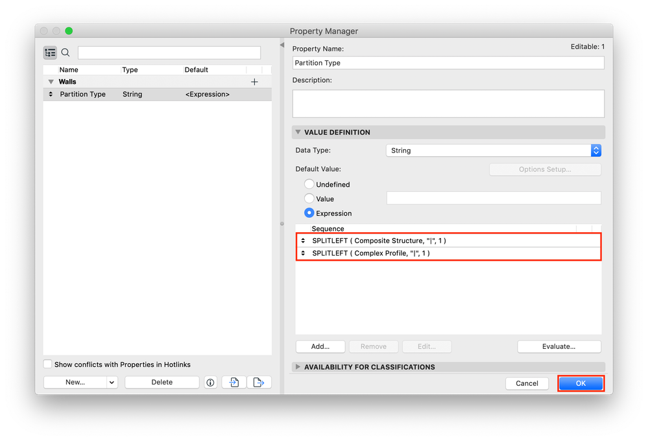Select the Expression radio button
The height and width of the screenshot is (441, 648).
(309, 213)
